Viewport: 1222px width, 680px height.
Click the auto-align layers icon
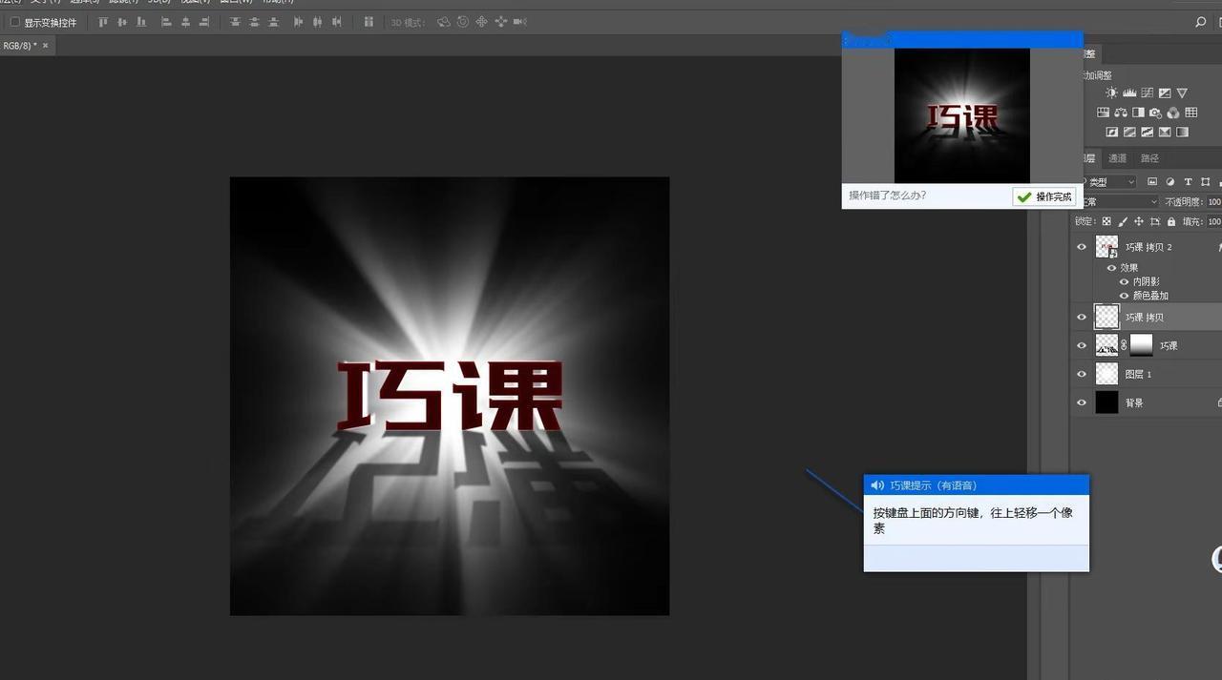tap(369, 22)
